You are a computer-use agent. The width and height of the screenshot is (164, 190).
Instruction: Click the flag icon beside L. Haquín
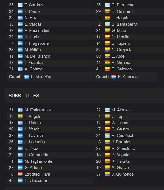point(108,18)
